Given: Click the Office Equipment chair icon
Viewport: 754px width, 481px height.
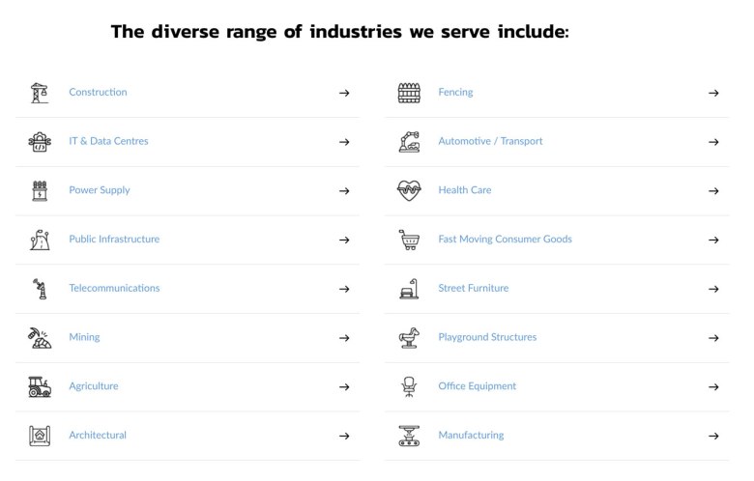Looking at the screenshot, I should click(409, 386).
